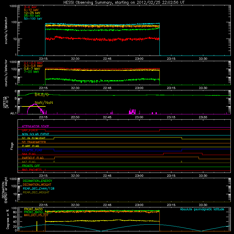Click the yellow FRONT_RATIO legend label
This screenshot has width=234, height=234.
click(33, 209)
